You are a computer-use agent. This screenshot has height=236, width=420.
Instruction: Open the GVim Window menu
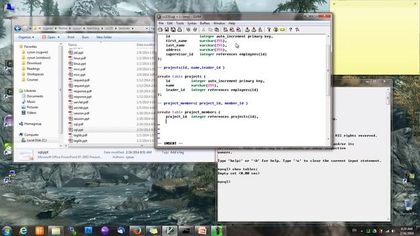pyautogui.click(x=219, y=24)
